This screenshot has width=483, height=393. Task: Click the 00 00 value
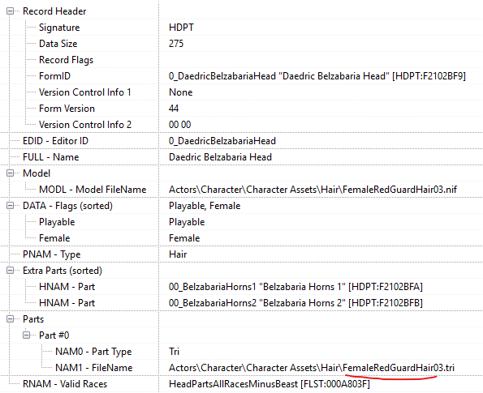[x=179, y=125]
